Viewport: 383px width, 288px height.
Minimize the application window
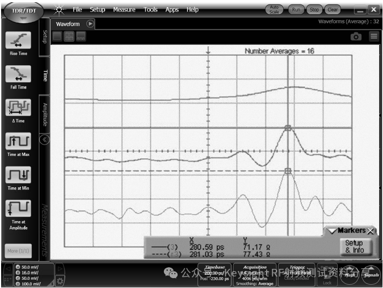(360, 10)
